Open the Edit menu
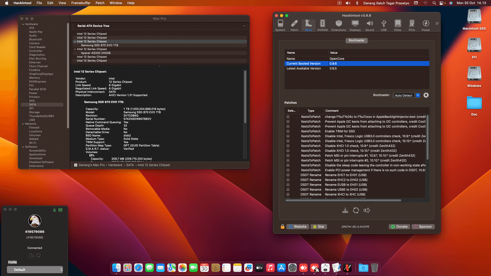This screenshot has width=491, height=276. coord(50,3)
